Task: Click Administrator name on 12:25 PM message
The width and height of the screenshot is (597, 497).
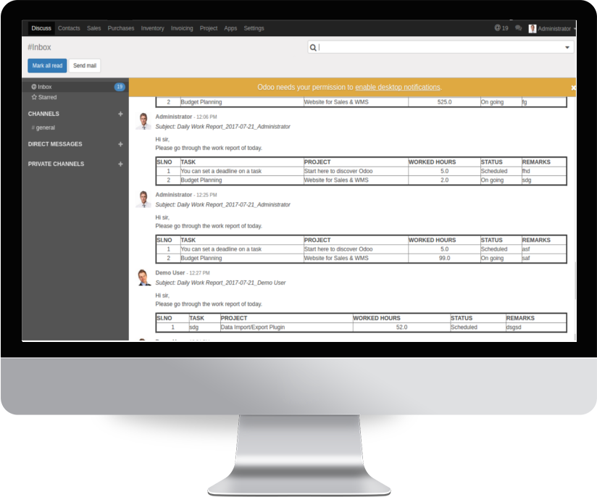Action: (174, 195)
